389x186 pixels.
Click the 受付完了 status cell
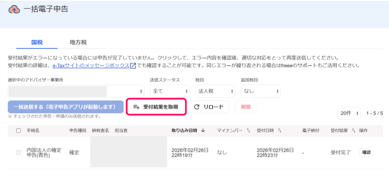click(x=341, y=153)
